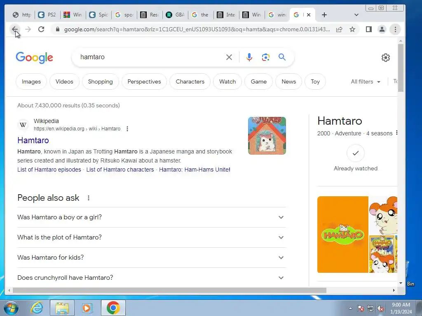
Task: Clear the search box with the X icon
Action: [229, 57]
